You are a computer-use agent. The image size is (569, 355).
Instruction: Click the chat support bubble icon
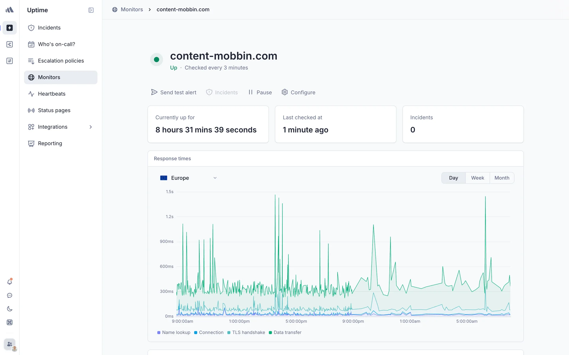coord(9,296)
